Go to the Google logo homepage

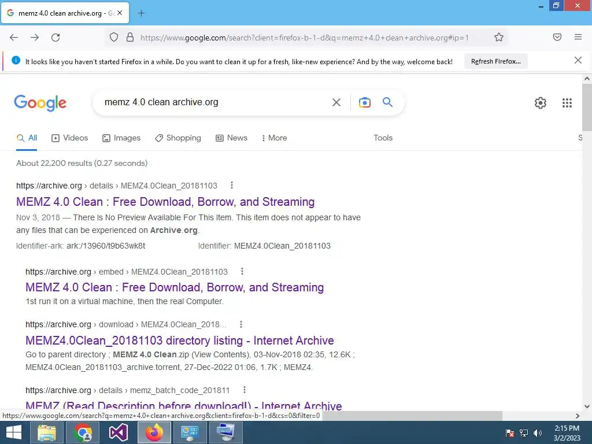click(x=40, y=103)
